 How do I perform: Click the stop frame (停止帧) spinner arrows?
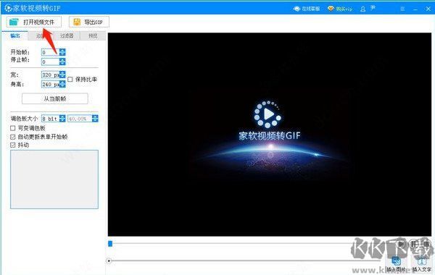click(62, 62)
